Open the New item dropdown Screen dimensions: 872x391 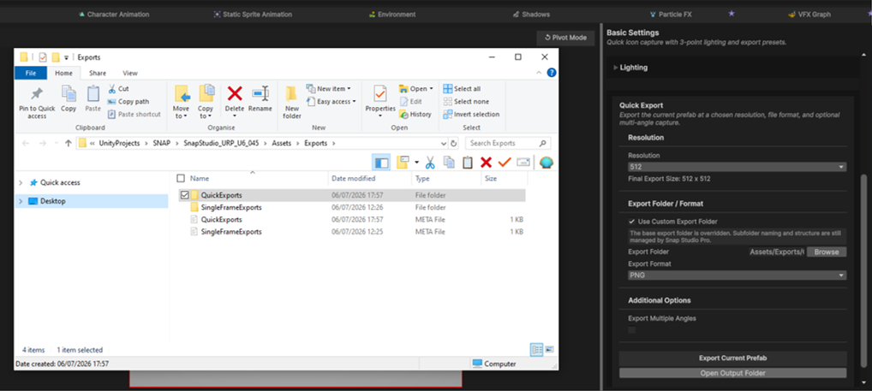tap(328, 89)
